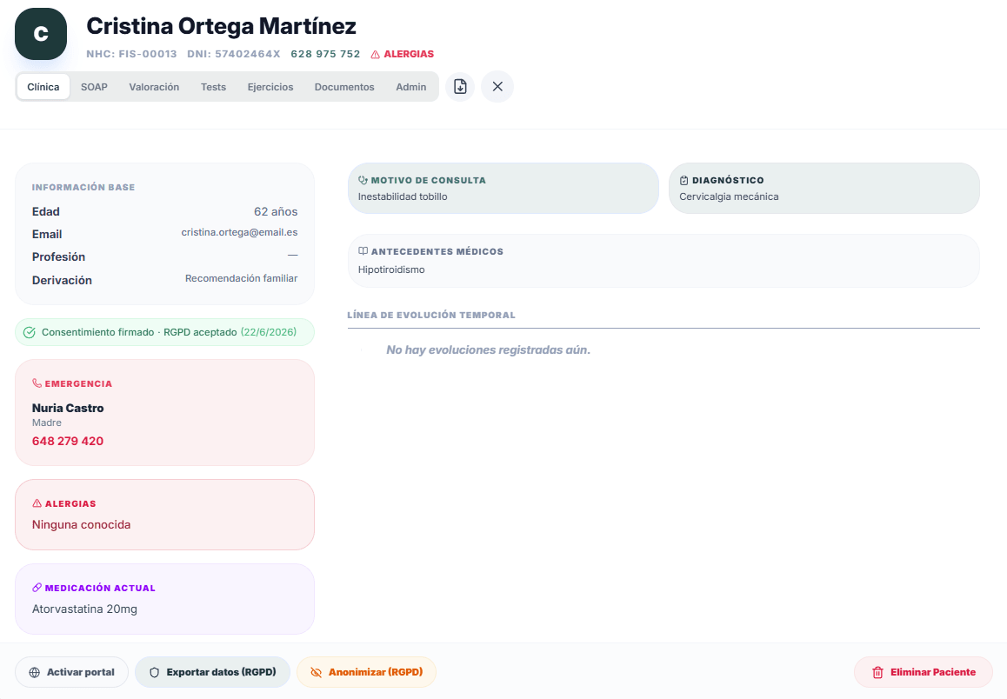Click the shield icon on Exportar datos

click(x=154, y=673)
